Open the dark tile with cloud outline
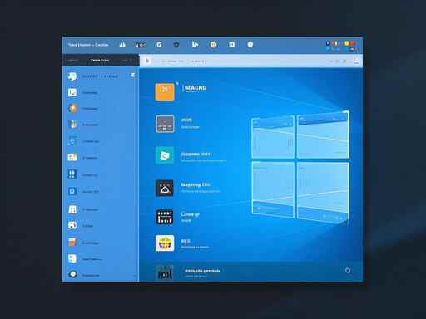The image size is (426, 319). [x=165, y=188]
